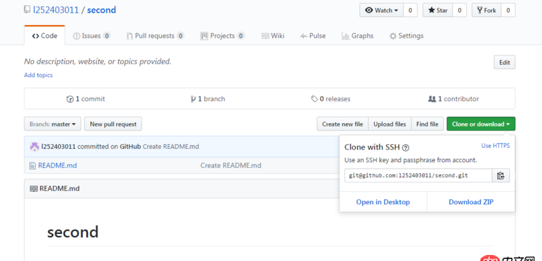The image size is (542, 261).
Task: Click the New pull request button
Action: point(113,124)
